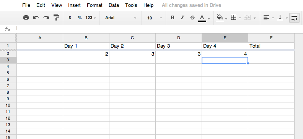Open the 123 number formats dropdown
This screenshot has width=303, height=139.
[90, 18]
